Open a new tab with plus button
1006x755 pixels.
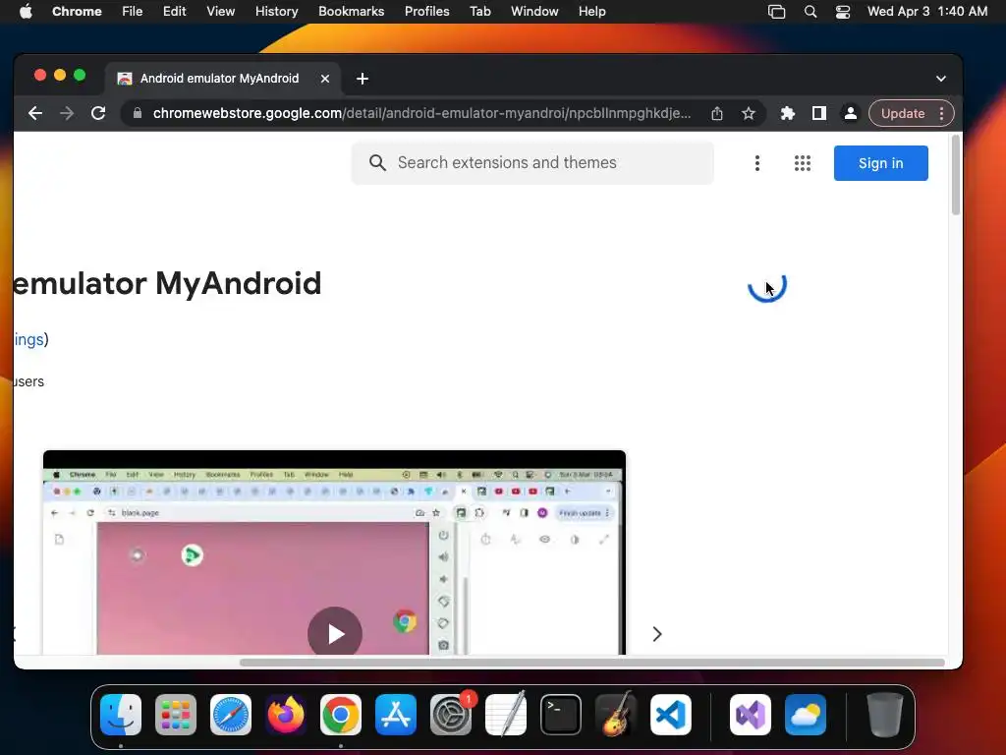click(363, 79)
